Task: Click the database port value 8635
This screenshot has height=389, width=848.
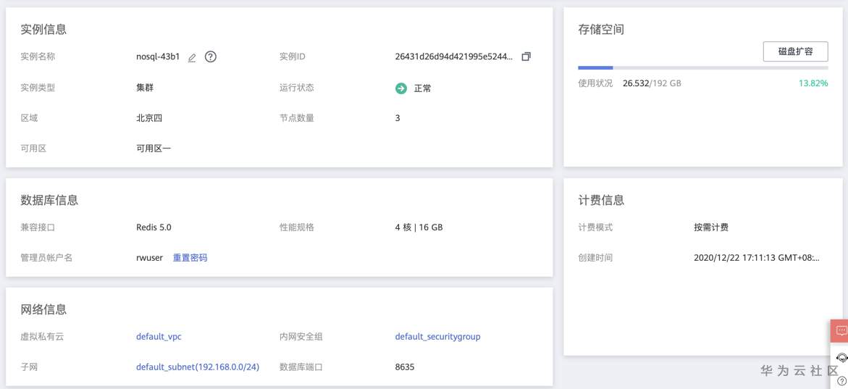Action: click(x=405, y=367)
